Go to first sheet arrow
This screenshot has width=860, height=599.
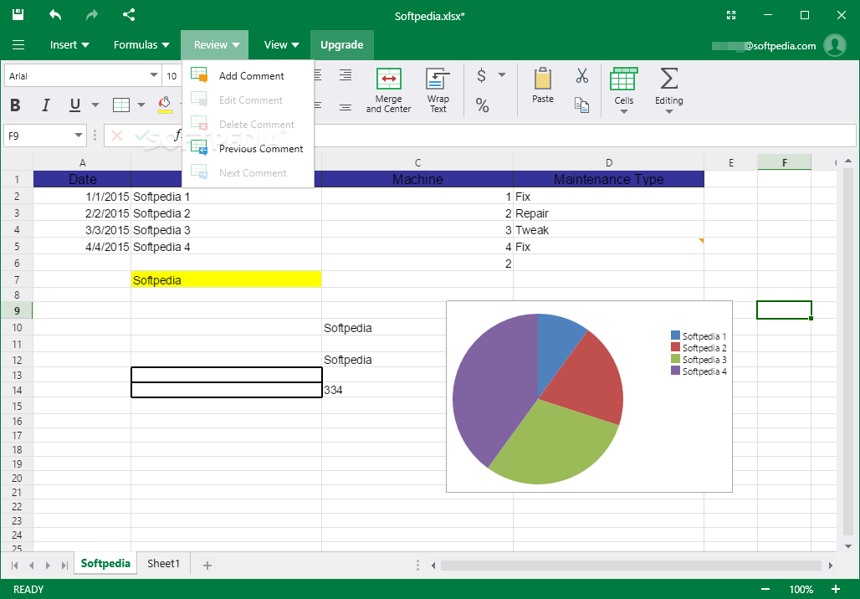(x=15, y=565)
